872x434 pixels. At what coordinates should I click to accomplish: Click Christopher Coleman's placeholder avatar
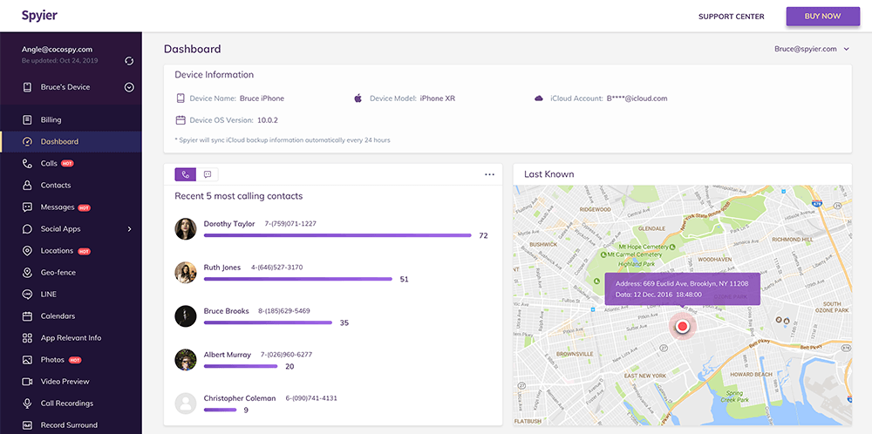(x=186, y=403)
